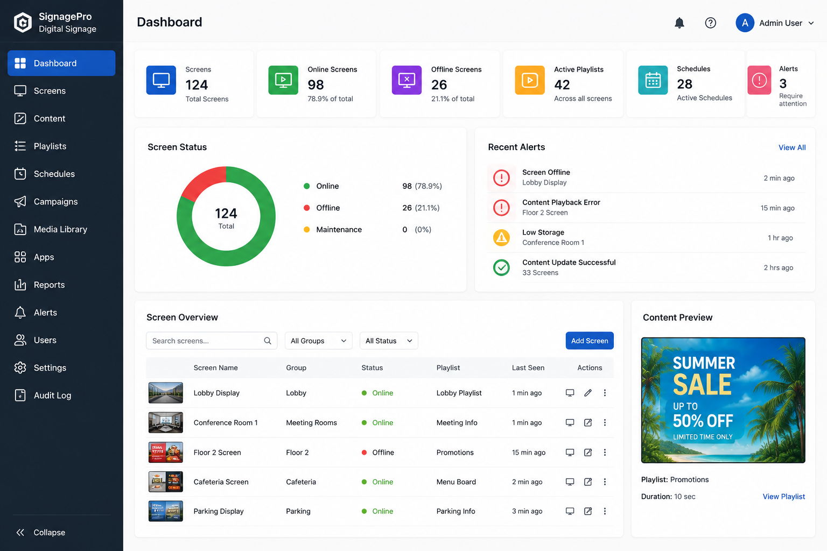The width and height of the screenshot is (827, 551).
Task: Collapse the sidebar navigation
Action: [41, 532]
